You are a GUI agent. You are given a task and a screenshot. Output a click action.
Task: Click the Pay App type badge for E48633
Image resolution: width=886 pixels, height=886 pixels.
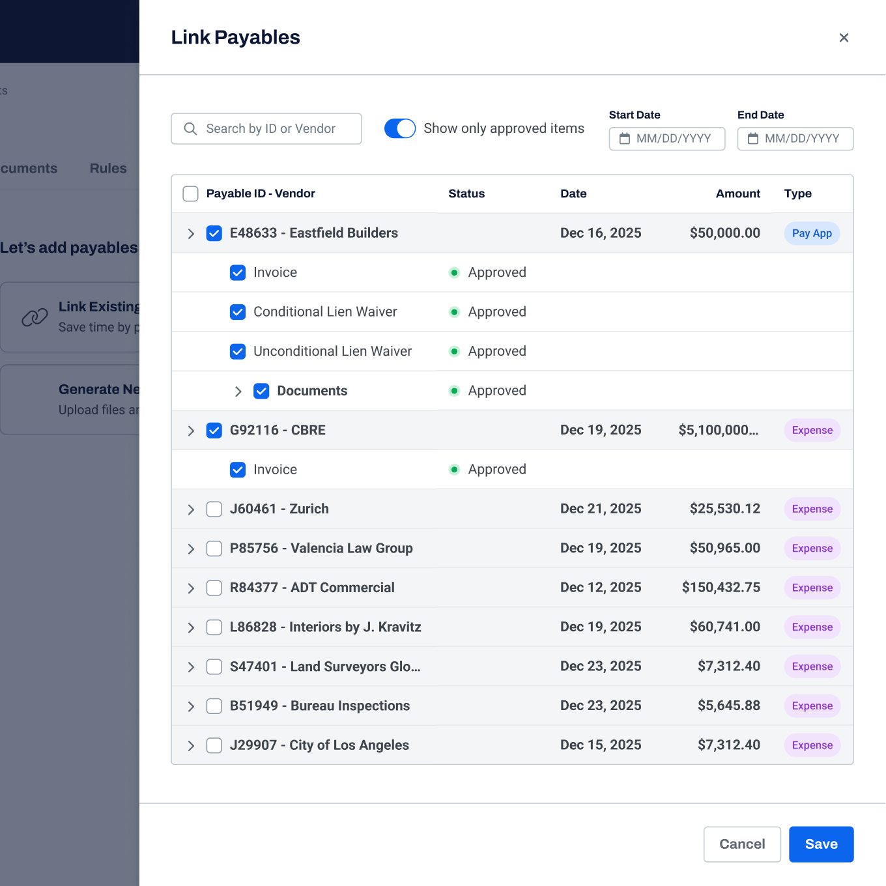tap(812, 233)
